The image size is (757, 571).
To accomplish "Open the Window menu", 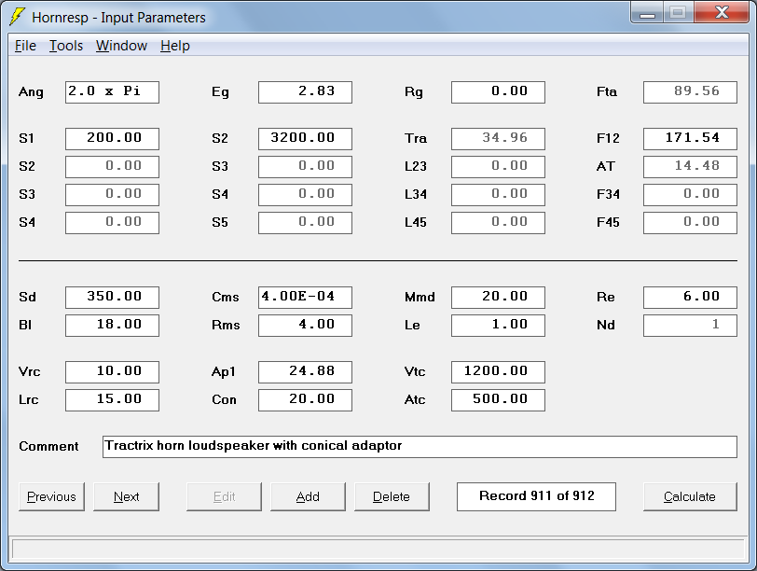I will coord(121,46).
